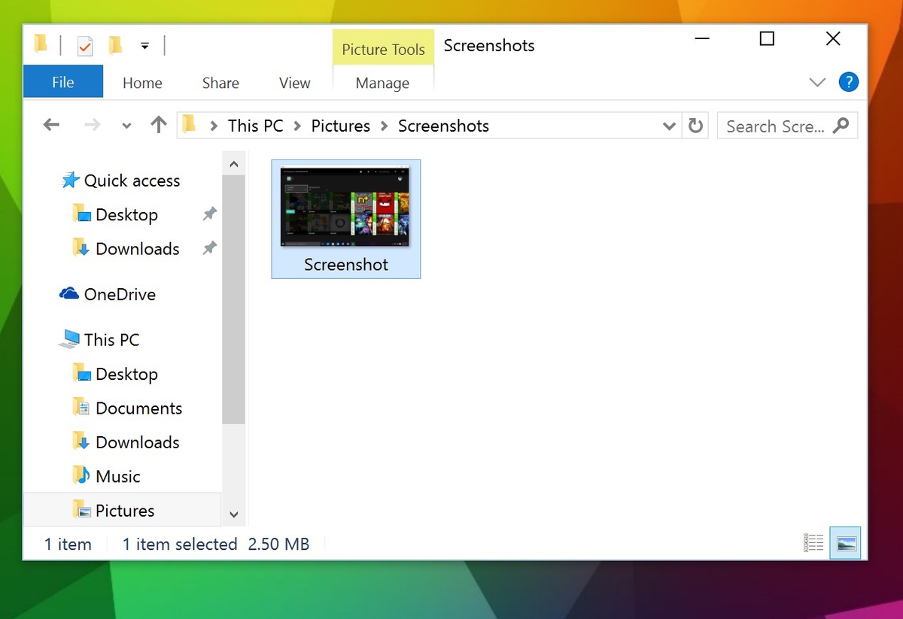Maximize the Screenshots window
This screenshot has height=619, width=903.
coord(767,38)
